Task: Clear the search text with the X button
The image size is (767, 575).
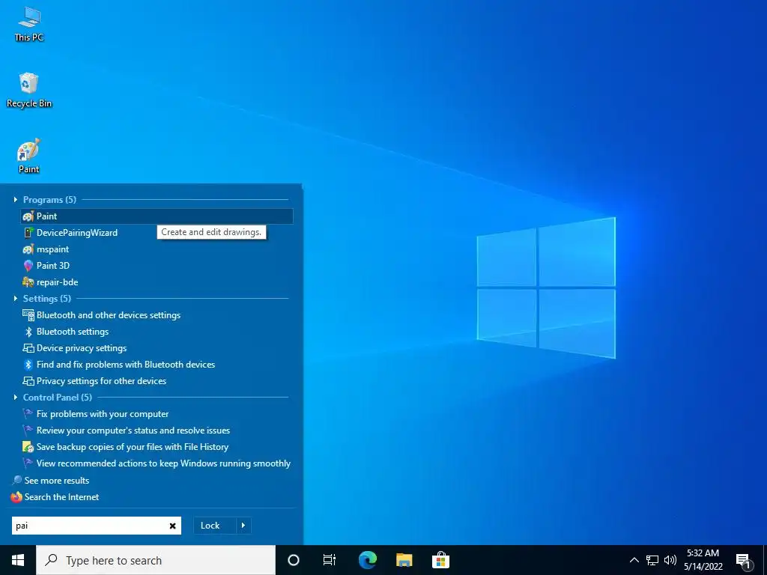Action: 173,526
